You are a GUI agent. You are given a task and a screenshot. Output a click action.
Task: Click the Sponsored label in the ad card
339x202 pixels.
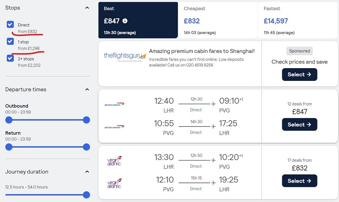pyautogui.click(x=300, y=51)
